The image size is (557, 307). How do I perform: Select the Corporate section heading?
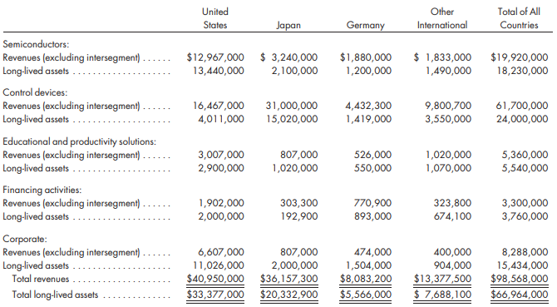[x=25, y=239]
